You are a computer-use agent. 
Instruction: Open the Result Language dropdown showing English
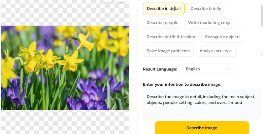tap(208, 69)
